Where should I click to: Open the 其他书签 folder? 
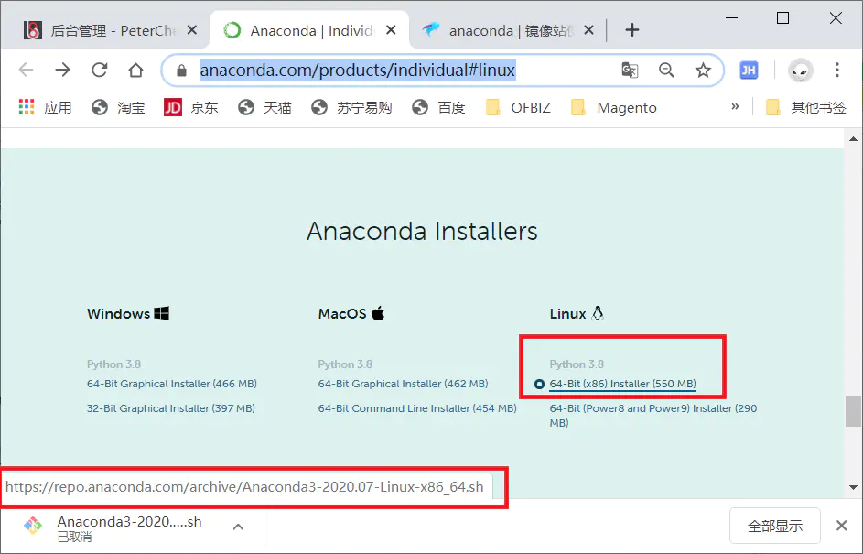(x=806, y=107)
